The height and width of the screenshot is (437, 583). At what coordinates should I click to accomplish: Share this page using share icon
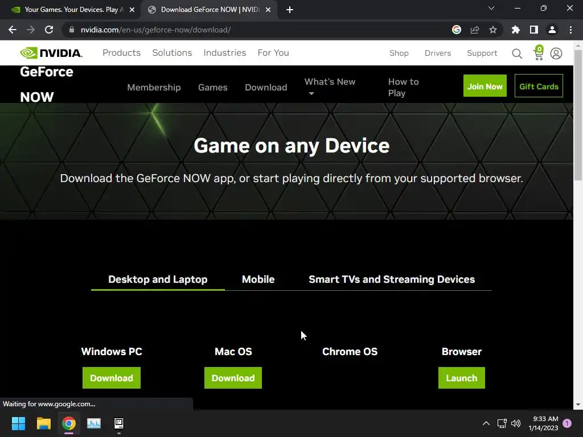point(475,30)
